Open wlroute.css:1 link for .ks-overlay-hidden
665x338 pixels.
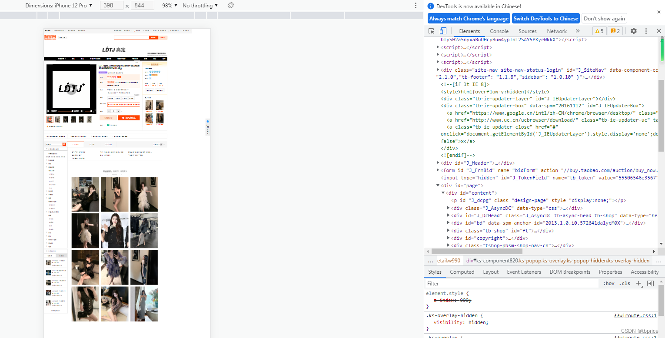(x=635, y=315)
